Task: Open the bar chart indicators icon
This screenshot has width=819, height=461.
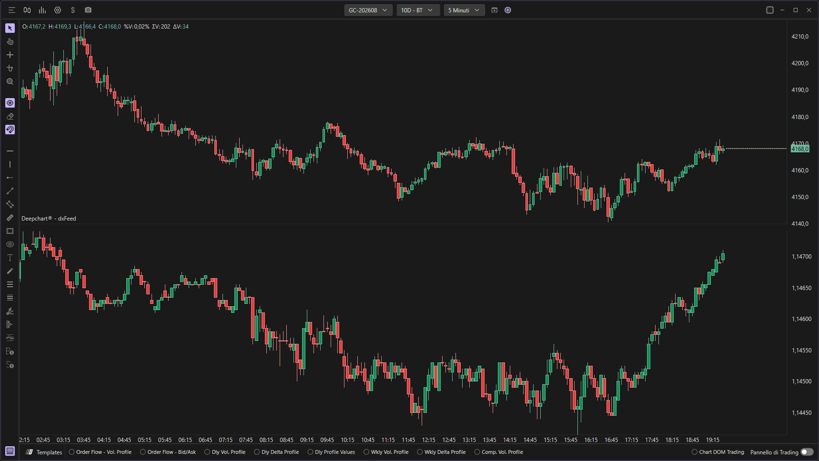Action: pyautogui.click(x=42, y=10)
